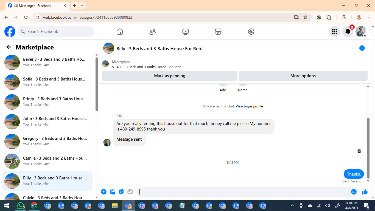
Task: Open WhatsApp from the taskbar
Action: 21,206
